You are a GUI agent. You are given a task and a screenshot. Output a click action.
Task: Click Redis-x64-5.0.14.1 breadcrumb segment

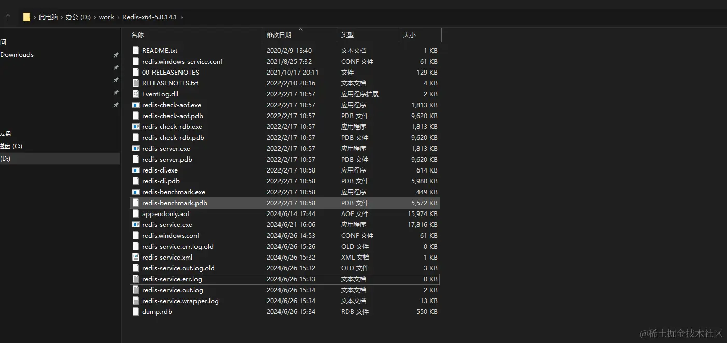point(150,17)
